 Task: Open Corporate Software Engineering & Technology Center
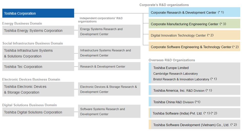click(195, 47)
